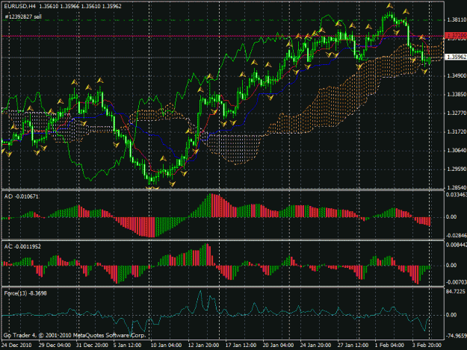Click the 1.34900 price scale label
The height and width of the screenshot is (350, 467).
(x=456, y=76)
